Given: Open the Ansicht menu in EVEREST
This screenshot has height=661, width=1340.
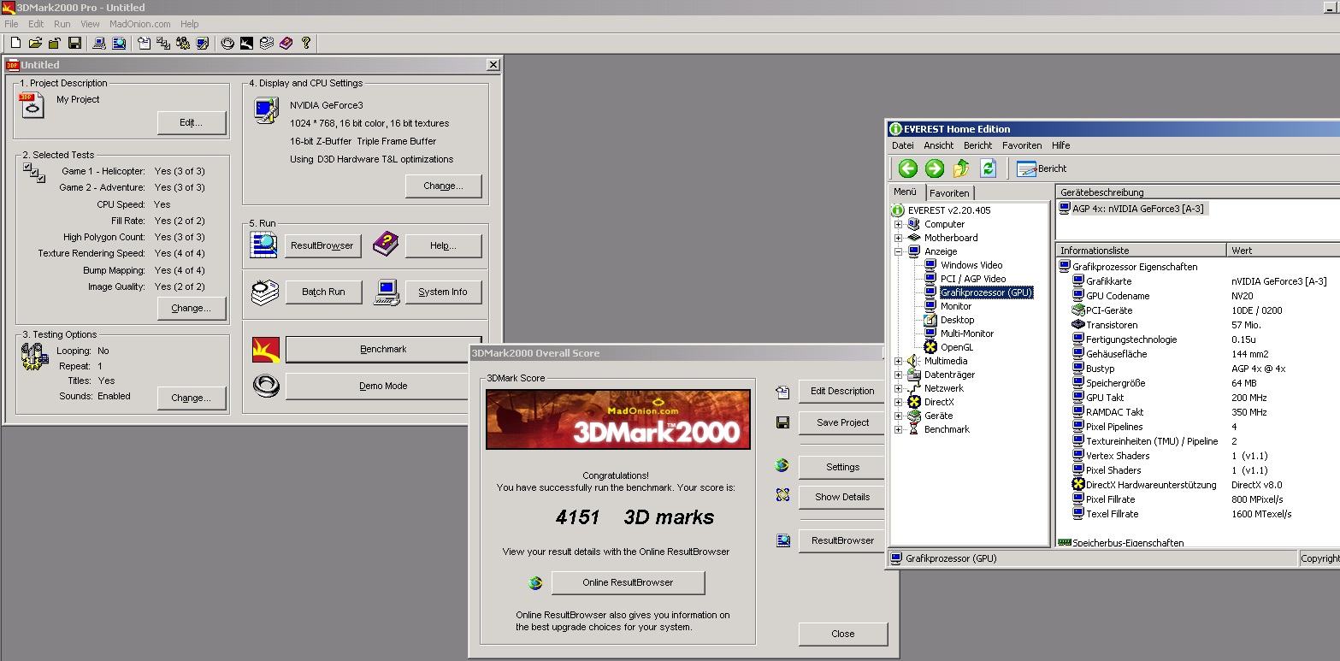Looking at the screenshot, I should [939, 145].
